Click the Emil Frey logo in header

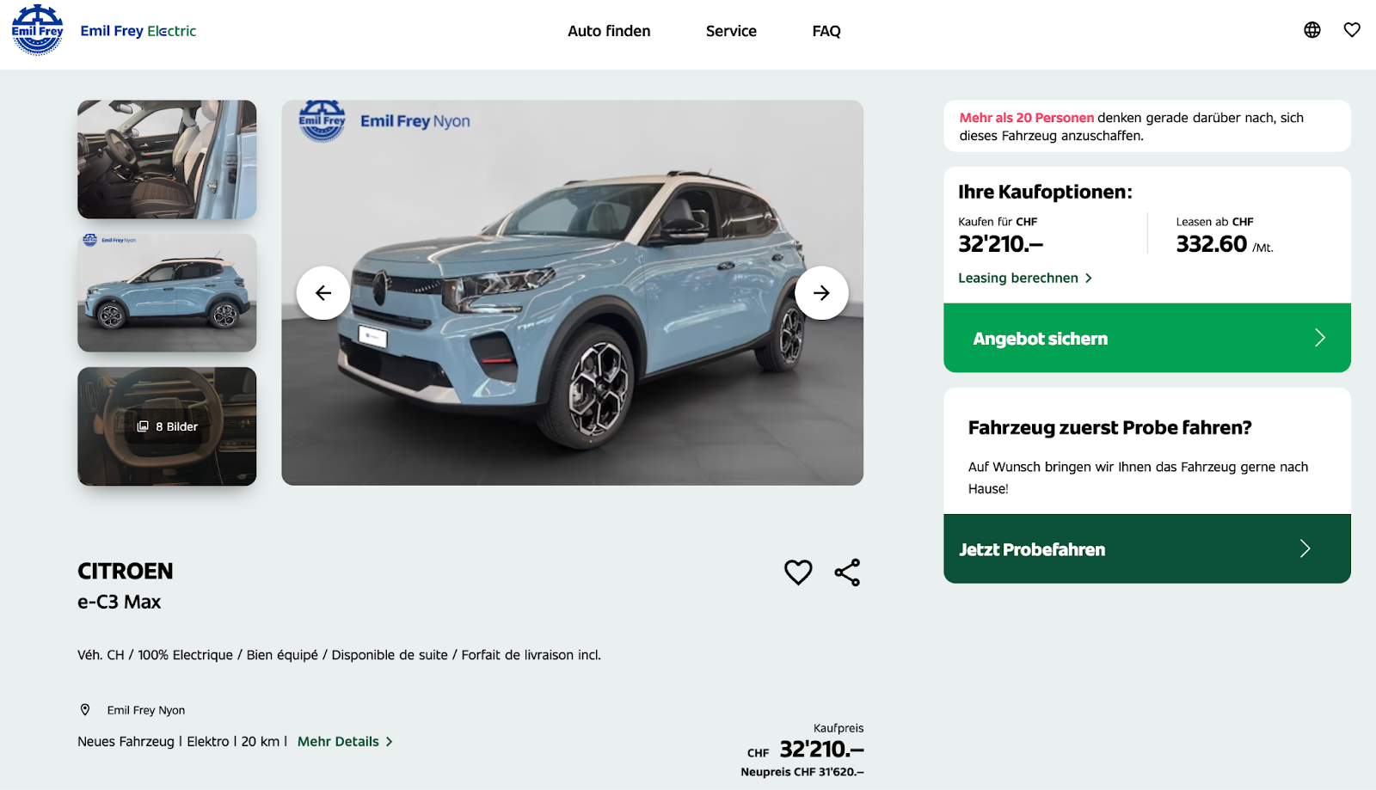point(37,30)
